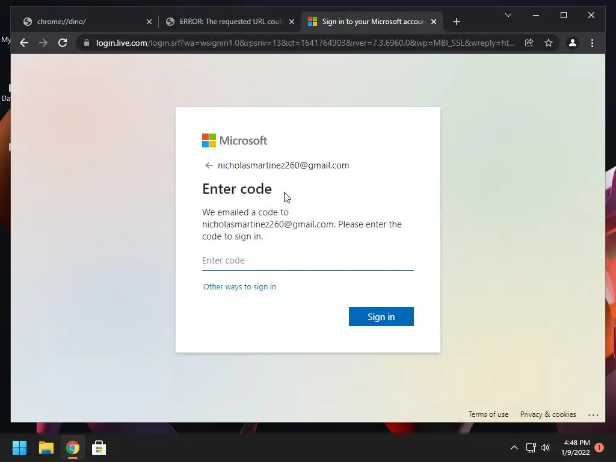Open a new tab with plus button

456,22
